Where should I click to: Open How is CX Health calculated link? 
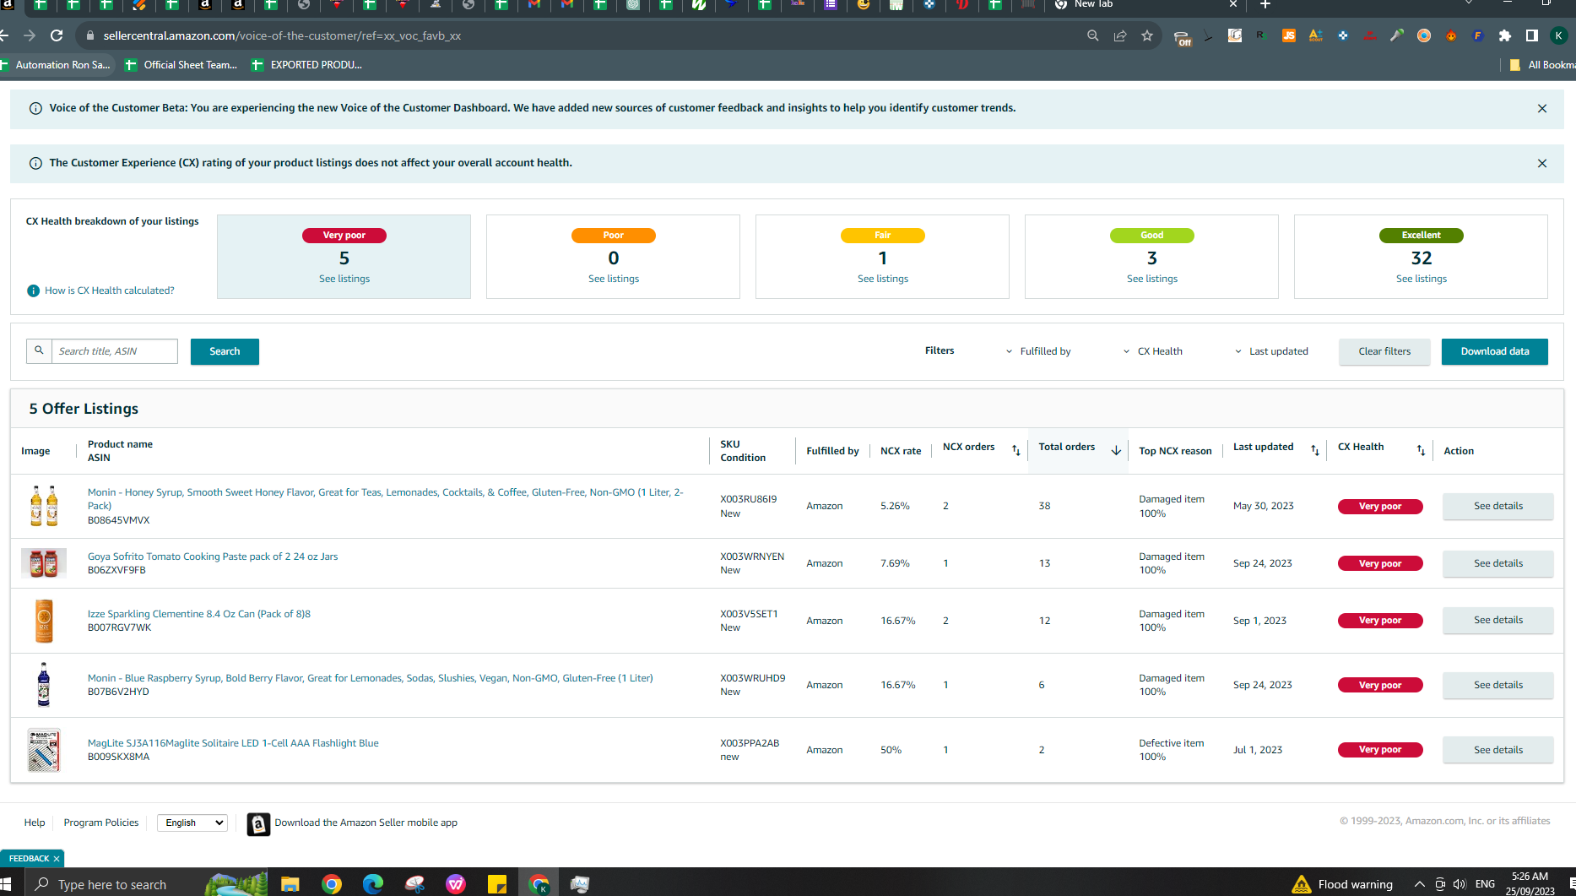click(110, 291)
